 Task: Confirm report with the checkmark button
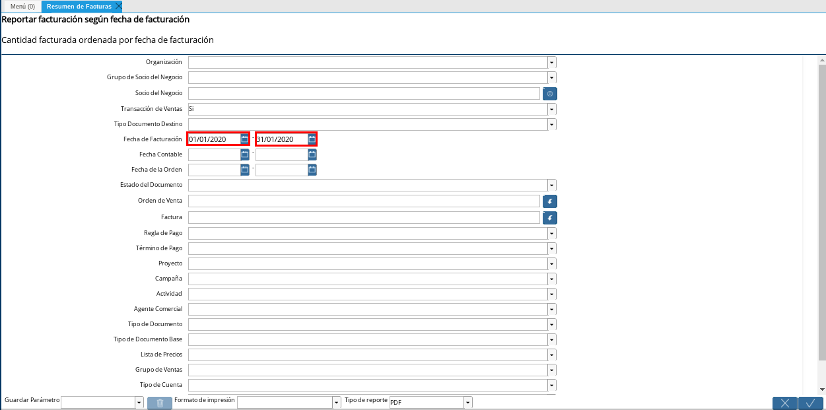pos(810,403)
